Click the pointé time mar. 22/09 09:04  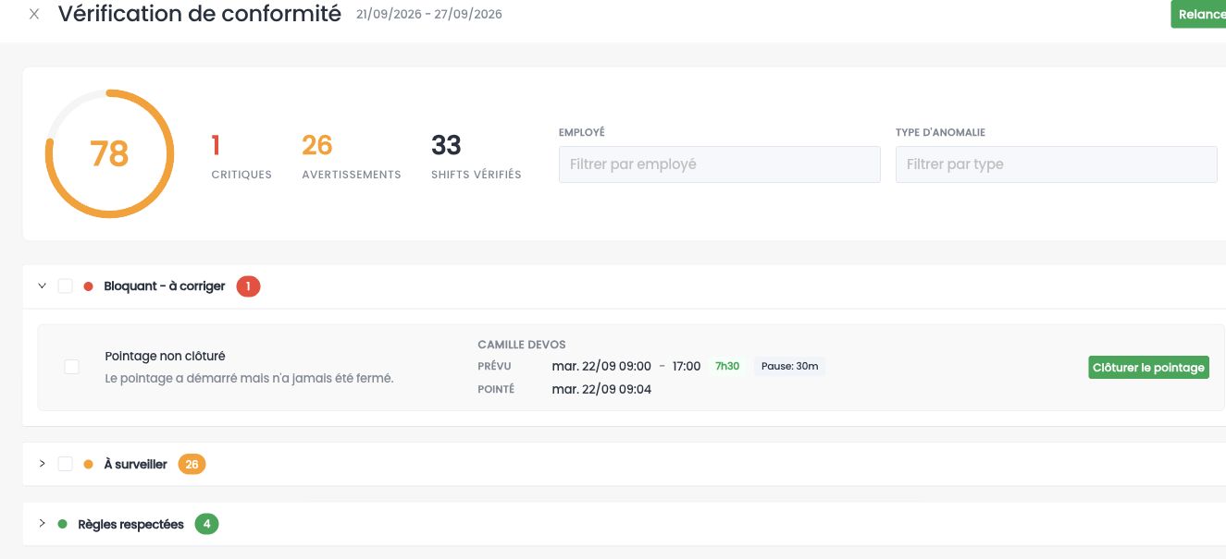click(601, 389)
